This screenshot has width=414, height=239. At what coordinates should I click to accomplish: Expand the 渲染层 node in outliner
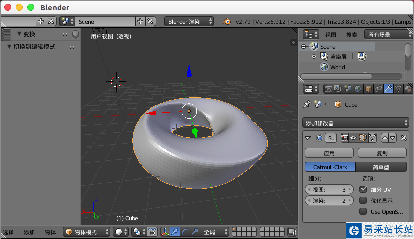click(x=314, y=56)
